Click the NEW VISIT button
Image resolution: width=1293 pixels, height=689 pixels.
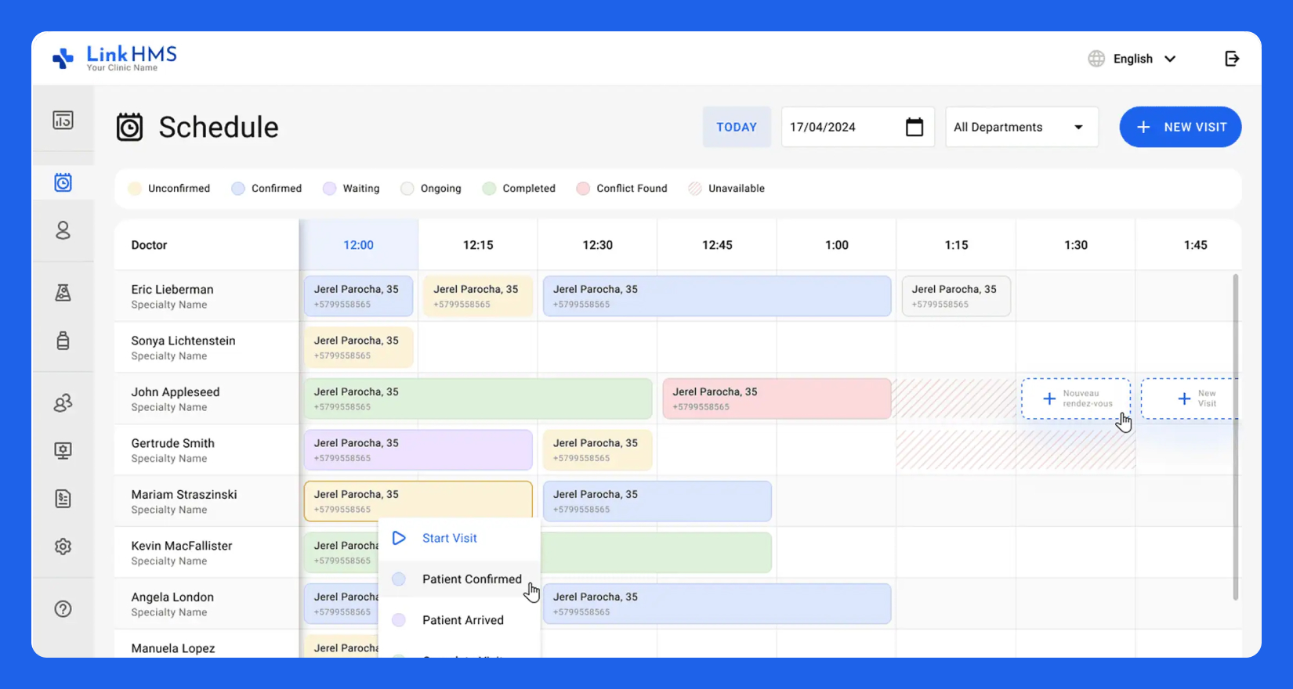tap(1180, 127)
